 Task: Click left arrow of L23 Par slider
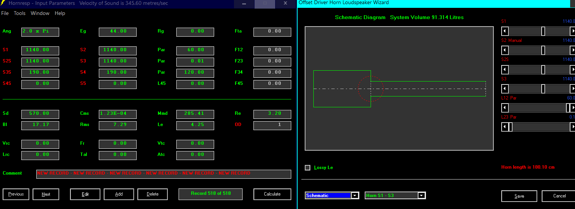point(505,127)
